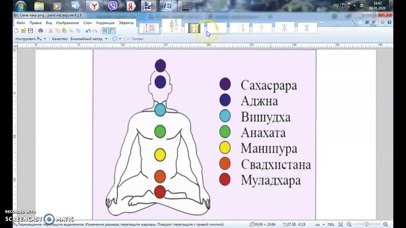Click the Cut scissors icon
The height and width of the screenshot is (228, 406).
tap(51, 31)
